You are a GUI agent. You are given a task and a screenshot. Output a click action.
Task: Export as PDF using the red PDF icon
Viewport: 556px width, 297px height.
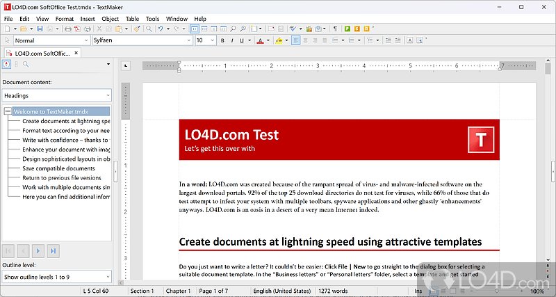pos(77,29)
